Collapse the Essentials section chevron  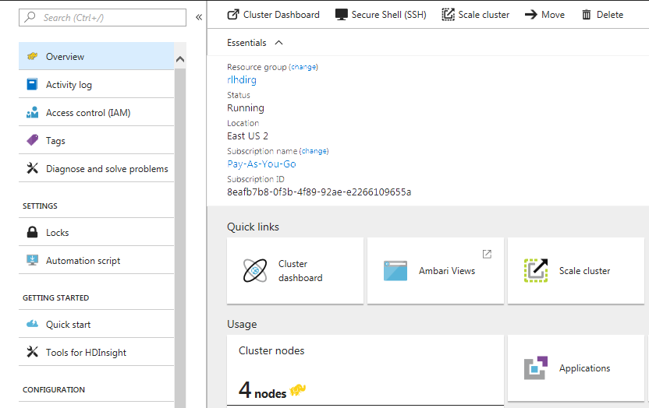coord(279,43)
